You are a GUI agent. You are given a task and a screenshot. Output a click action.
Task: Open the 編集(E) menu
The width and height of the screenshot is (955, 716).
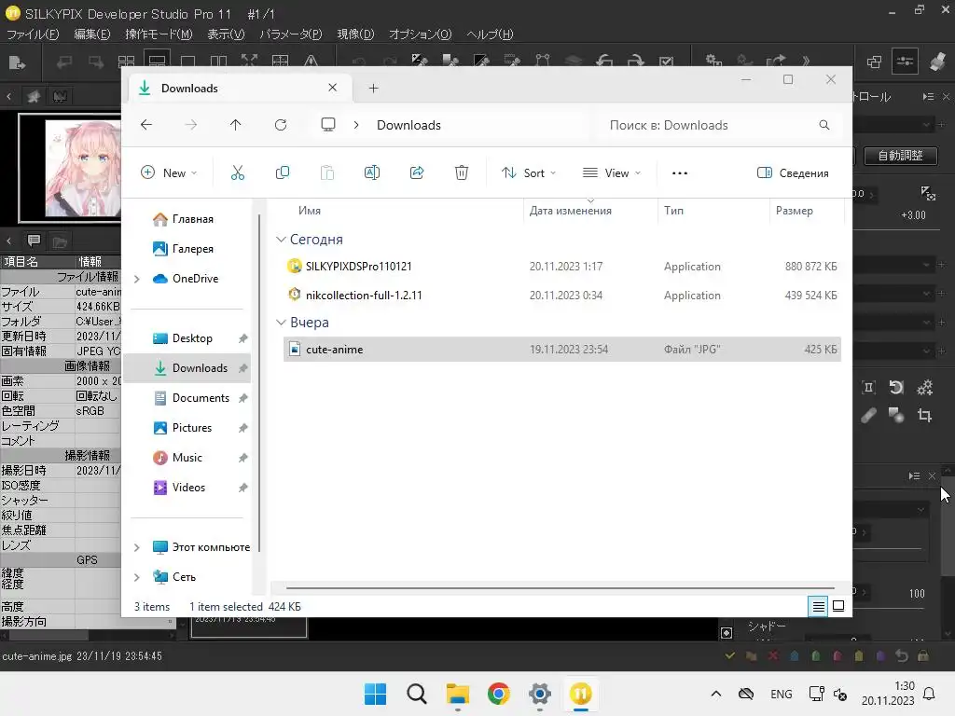coord(92,34)
